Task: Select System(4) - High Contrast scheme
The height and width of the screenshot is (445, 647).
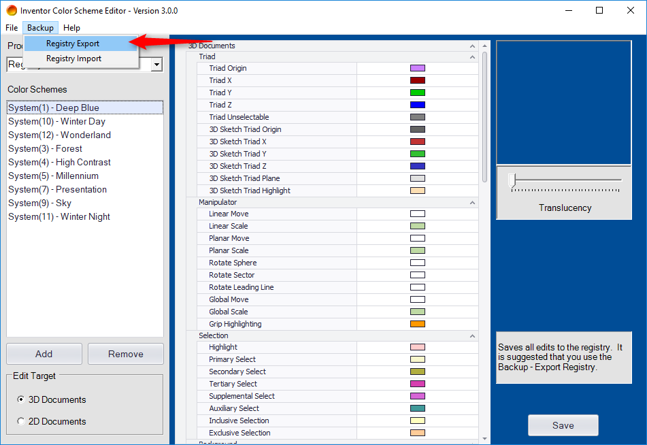Action: click(85, 162)
